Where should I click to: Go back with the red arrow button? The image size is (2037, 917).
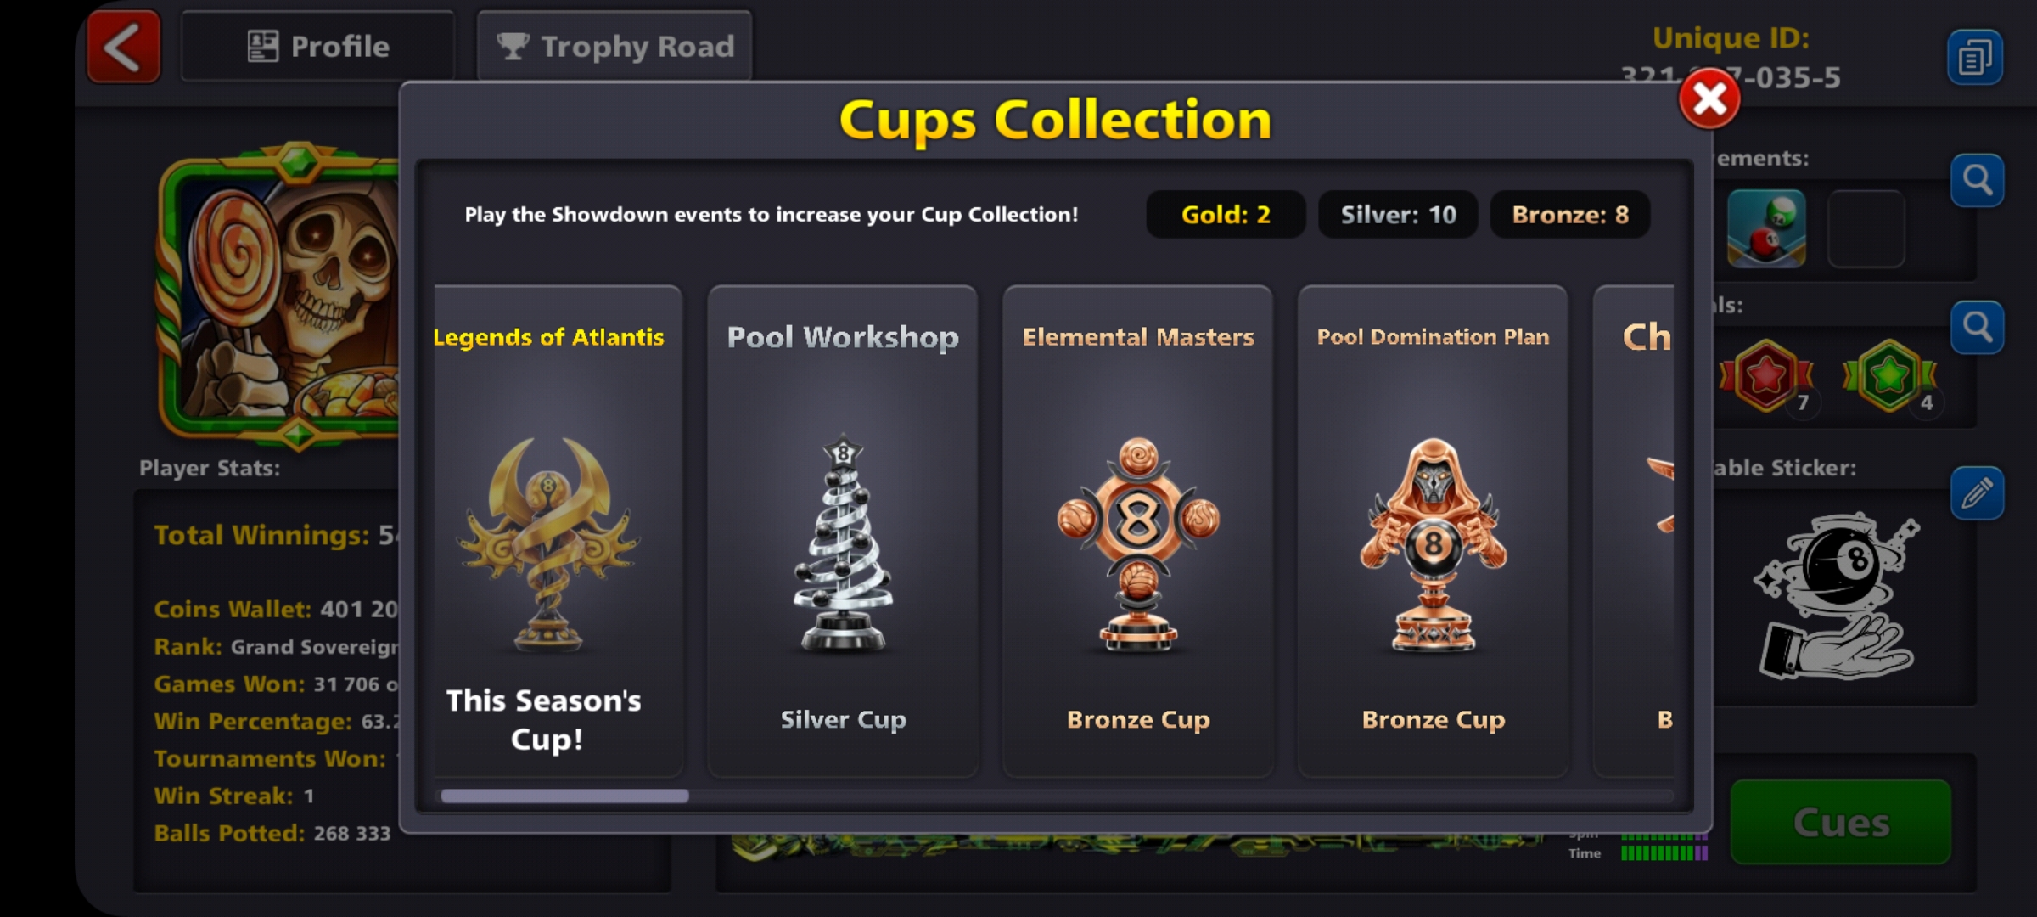coord(124,47)
